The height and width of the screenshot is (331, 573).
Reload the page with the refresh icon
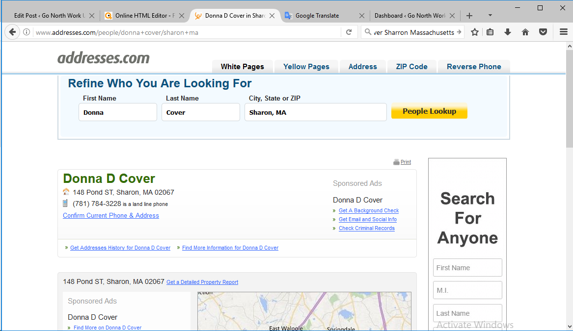(x=349, y=32)
